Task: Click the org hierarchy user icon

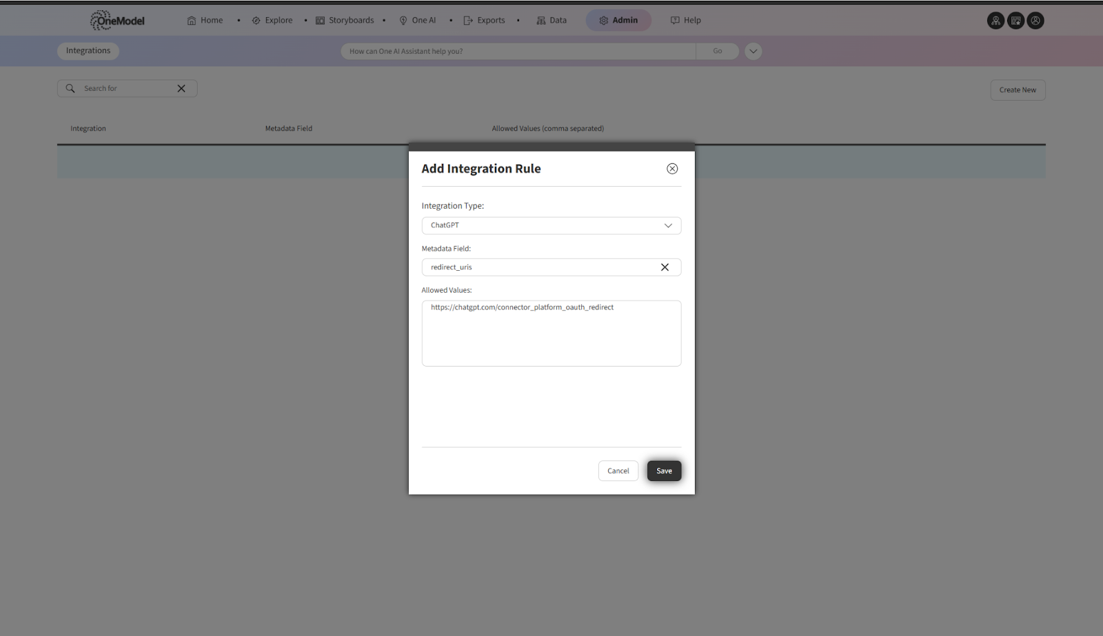Action: pyautogui.click(x=995, y=21)
